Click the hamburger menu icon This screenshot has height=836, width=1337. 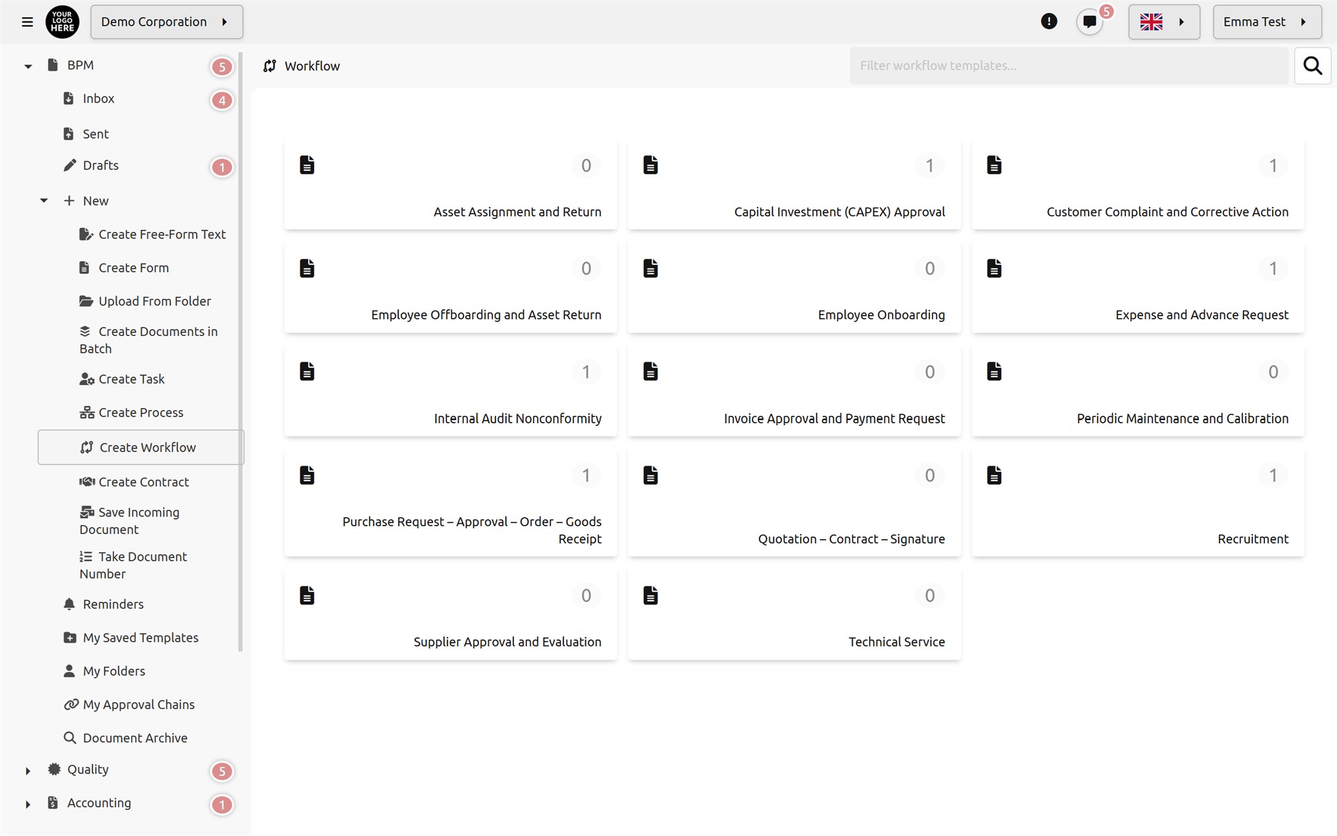[27, 22]
